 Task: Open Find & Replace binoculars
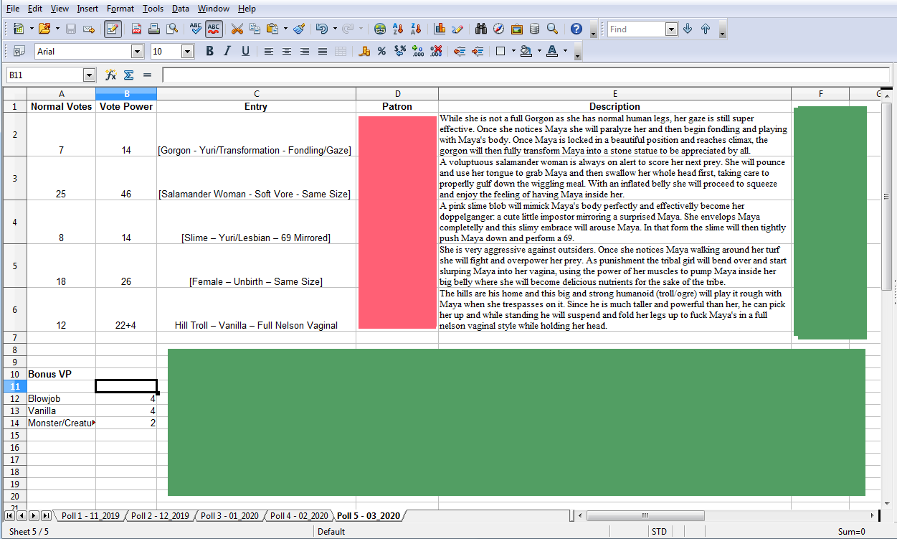pyautogui.click(x=482, y=29)
